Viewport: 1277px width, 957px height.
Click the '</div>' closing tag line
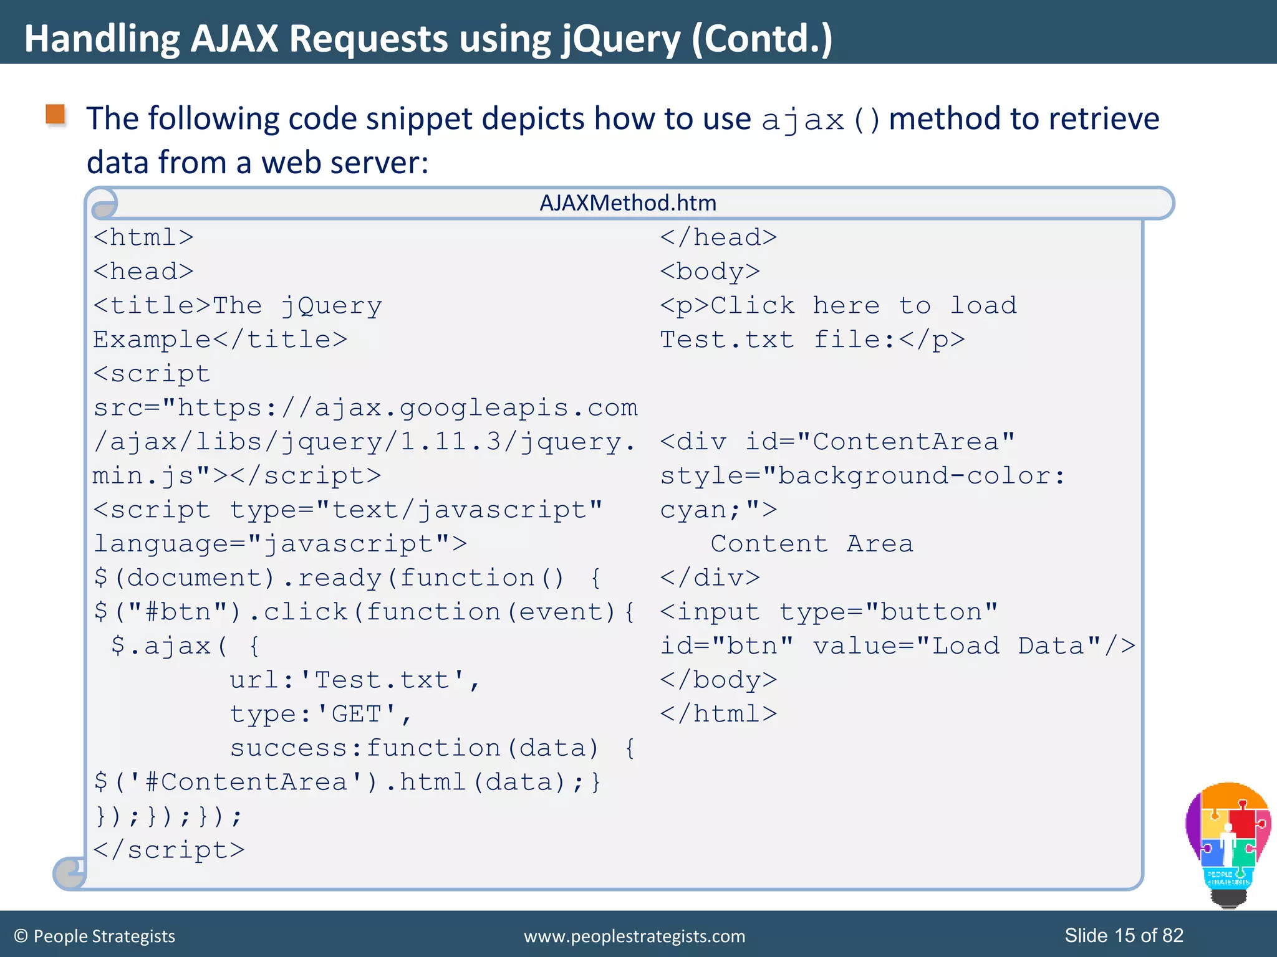(710, 578)
